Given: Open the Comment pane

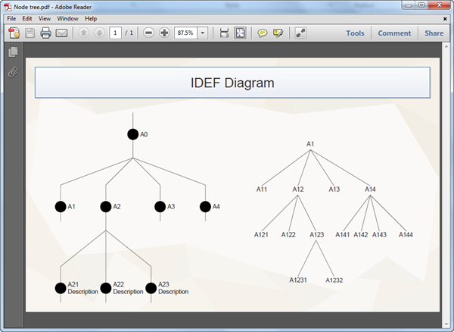Looking at the screenshot, I should pyautogui.click(x=394, y=33).
